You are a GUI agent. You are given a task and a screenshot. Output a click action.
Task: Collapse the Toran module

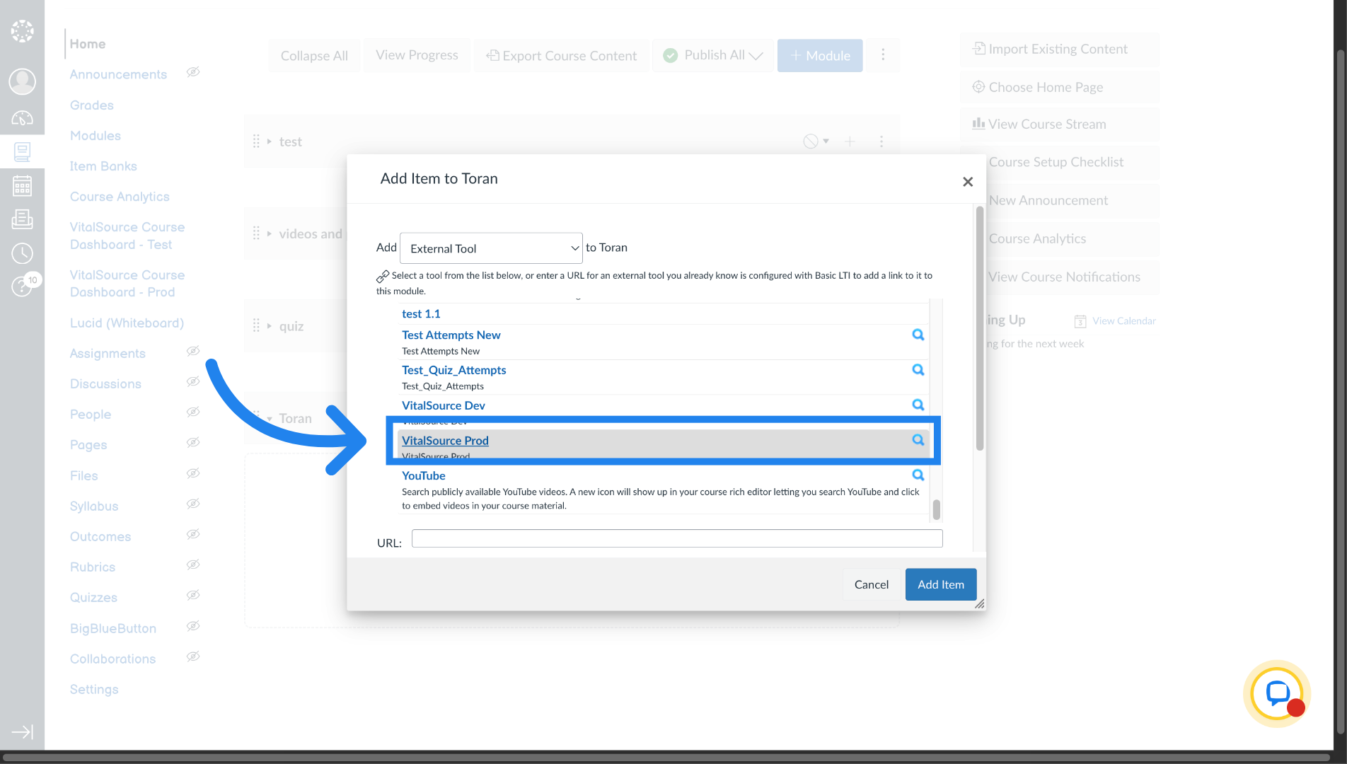pyautogui.click(x=270, y=419)
